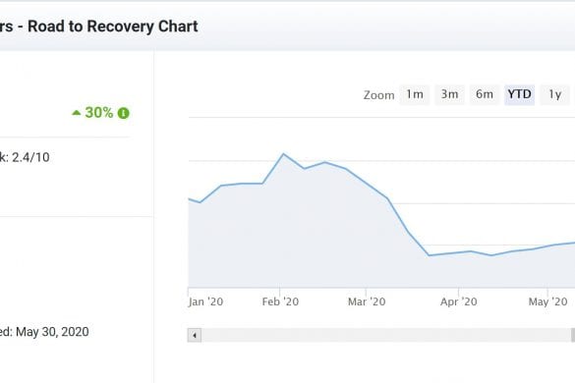
Task: Click the early February peak on chart line
Action: coord(283,153)
